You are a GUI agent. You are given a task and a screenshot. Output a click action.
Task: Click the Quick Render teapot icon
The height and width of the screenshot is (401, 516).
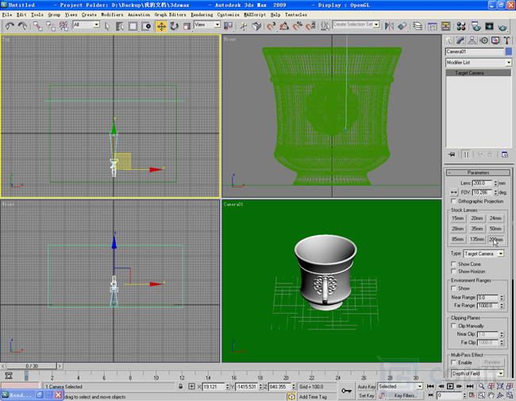tap(503, 26)
